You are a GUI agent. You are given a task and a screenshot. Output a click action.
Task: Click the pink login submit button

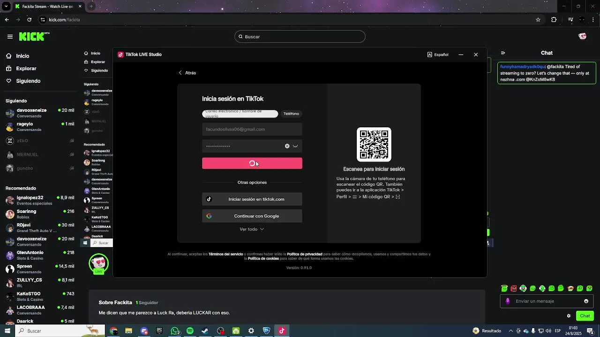click(x=252, y=163)
